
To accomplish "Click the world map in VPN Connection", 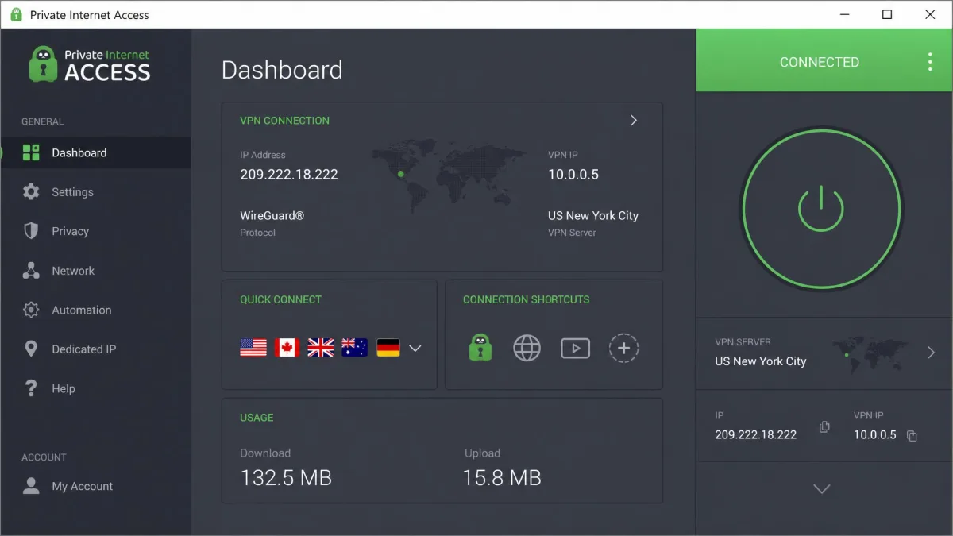I will pos(449,177).
